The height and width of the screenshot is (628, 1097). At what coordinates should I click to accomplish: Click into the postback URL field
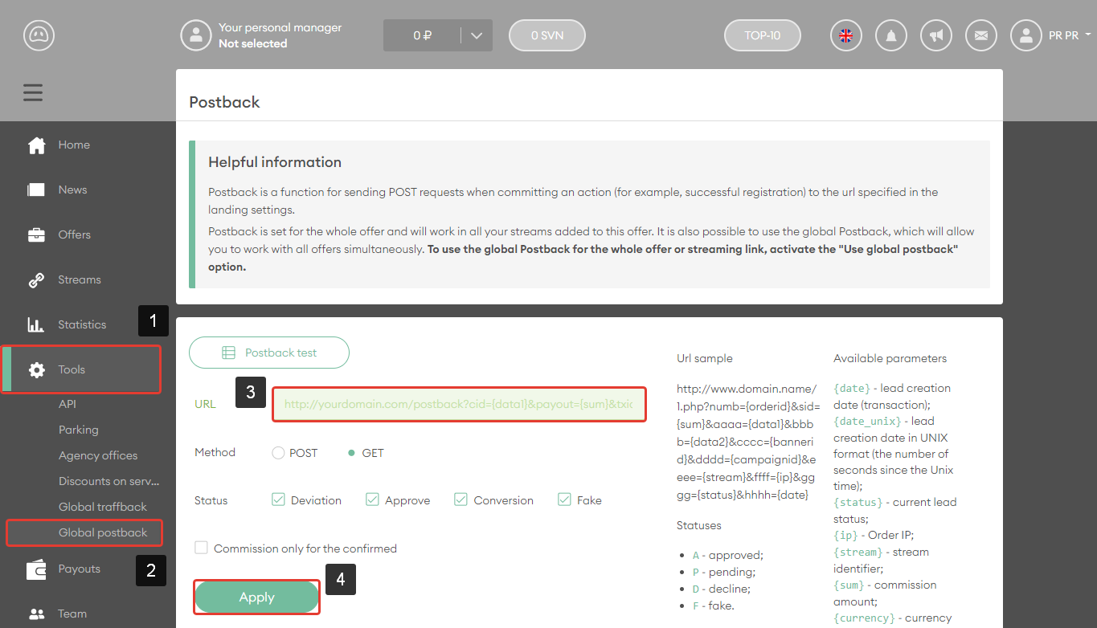[x=458, y=404]
